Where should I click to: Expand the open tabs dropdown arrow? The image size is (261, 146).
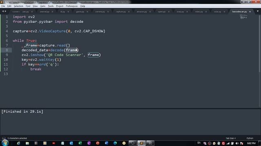[258, 11]
